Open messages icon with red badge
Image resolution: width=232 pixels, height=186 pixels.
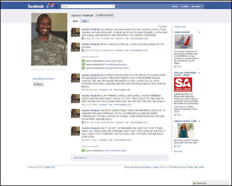[52, 6]
